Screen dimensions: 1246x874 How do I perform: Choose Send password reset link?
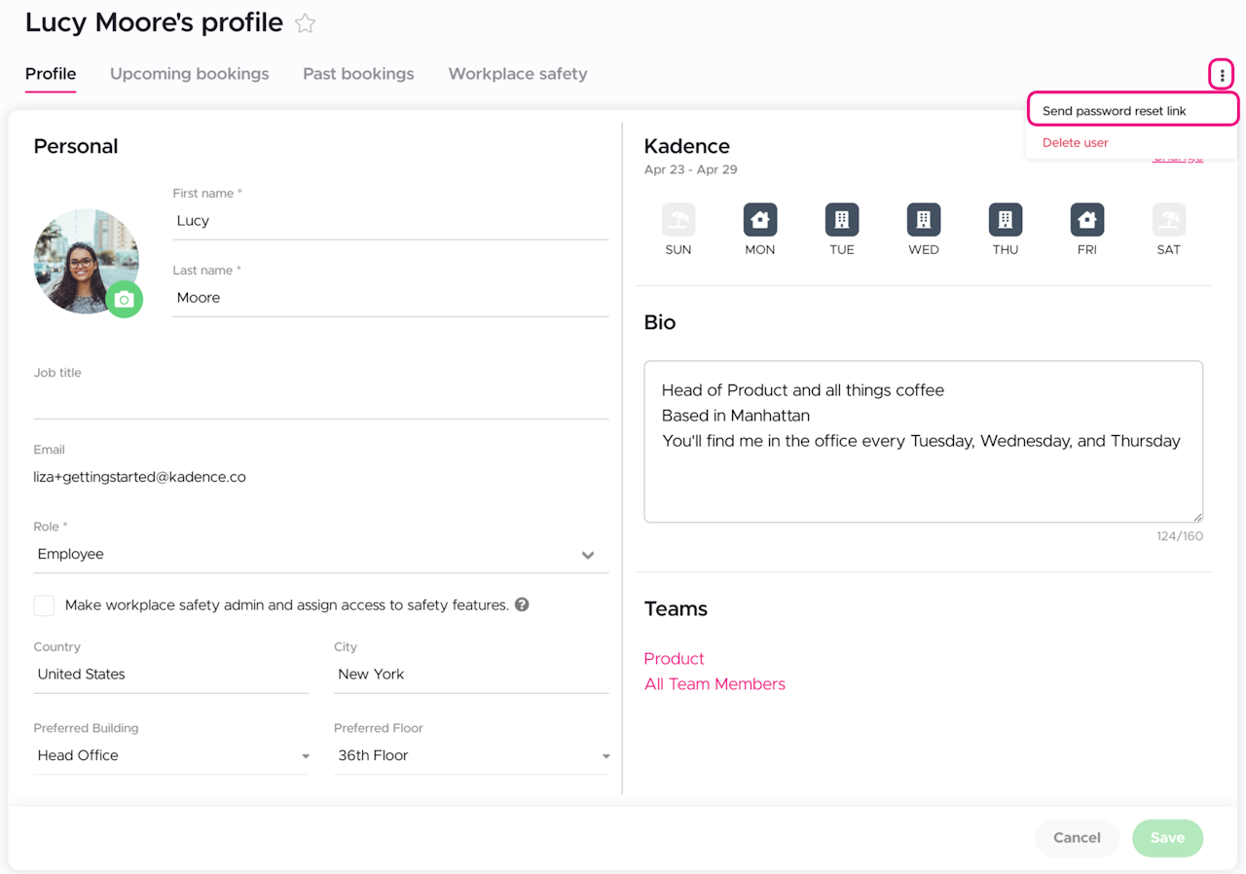[1115, 111]
